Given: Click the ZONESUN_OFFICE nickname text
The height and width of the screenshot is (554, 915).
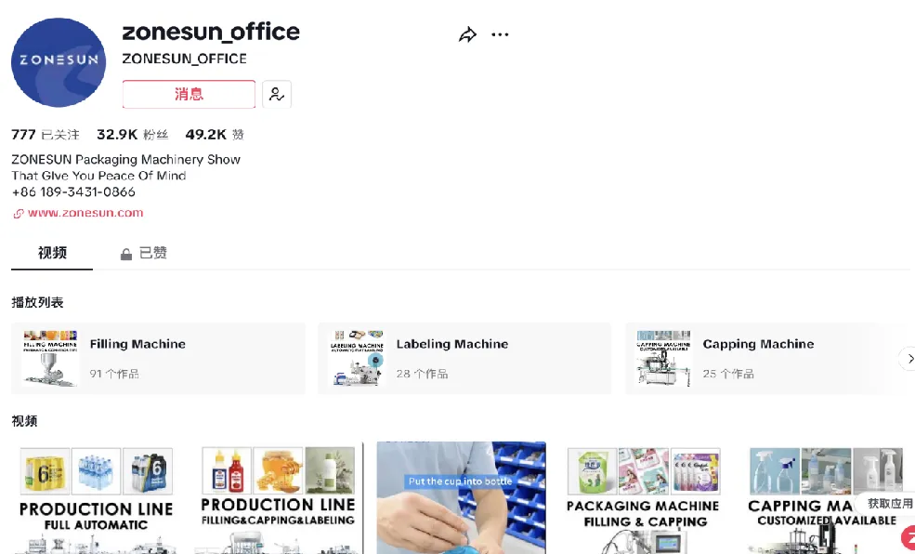Looking at the screenshot, I should pos(185,59).
